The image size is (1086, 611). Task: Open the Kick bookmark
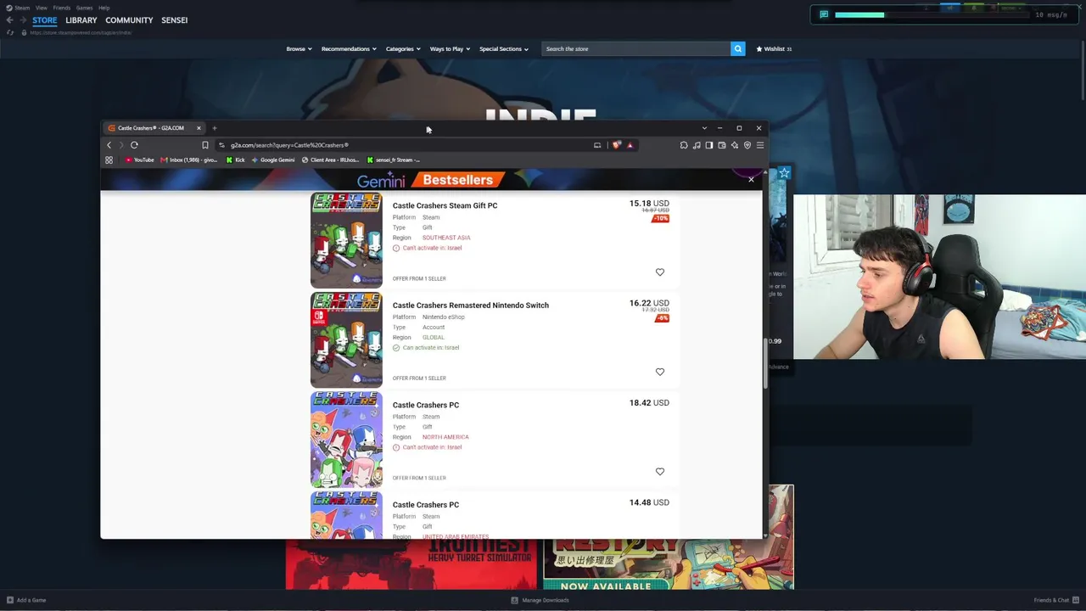(x=235, y=160)
